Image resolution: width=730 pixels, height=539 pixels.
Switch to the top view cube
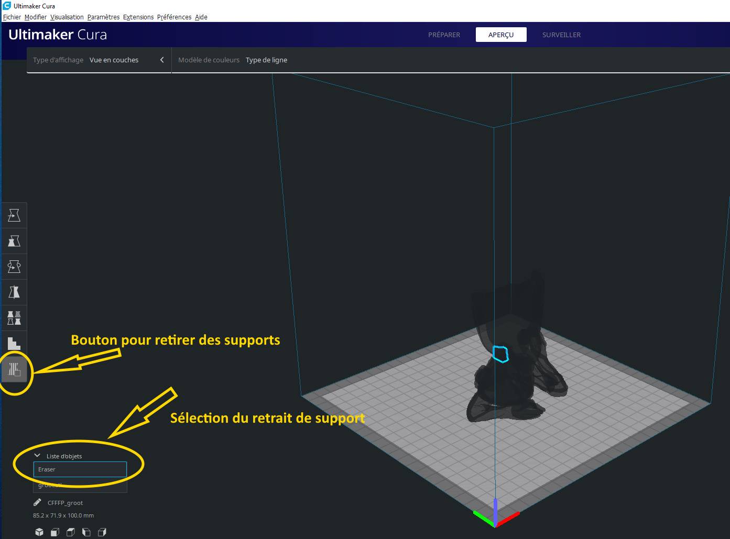tap(71, 532)
